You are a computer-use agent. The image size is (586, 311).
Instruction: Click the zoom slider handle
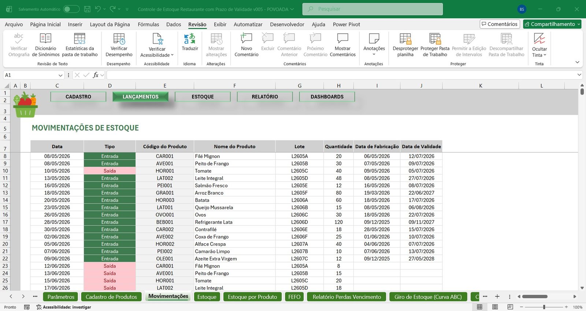pos(544,307)
